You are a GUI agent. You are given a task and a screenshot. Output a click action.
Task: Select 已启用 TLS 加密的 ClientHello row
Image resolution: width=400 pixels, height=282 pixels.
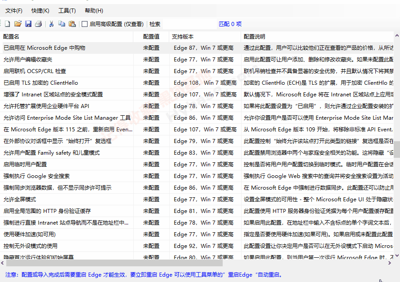(197, 83)
